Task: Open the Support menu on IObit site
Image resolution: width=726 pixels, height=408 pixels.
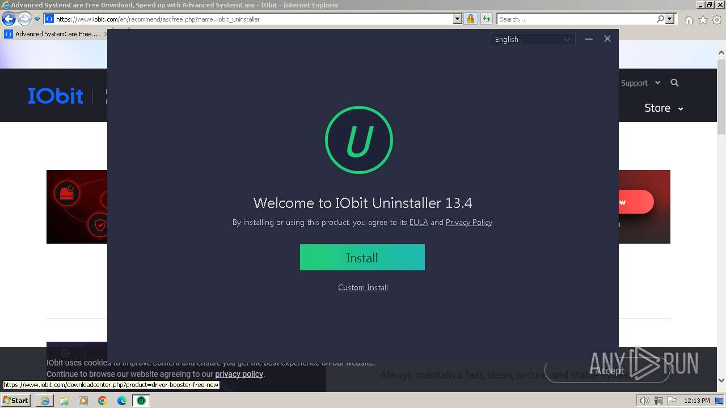Action: click(640, 83)
